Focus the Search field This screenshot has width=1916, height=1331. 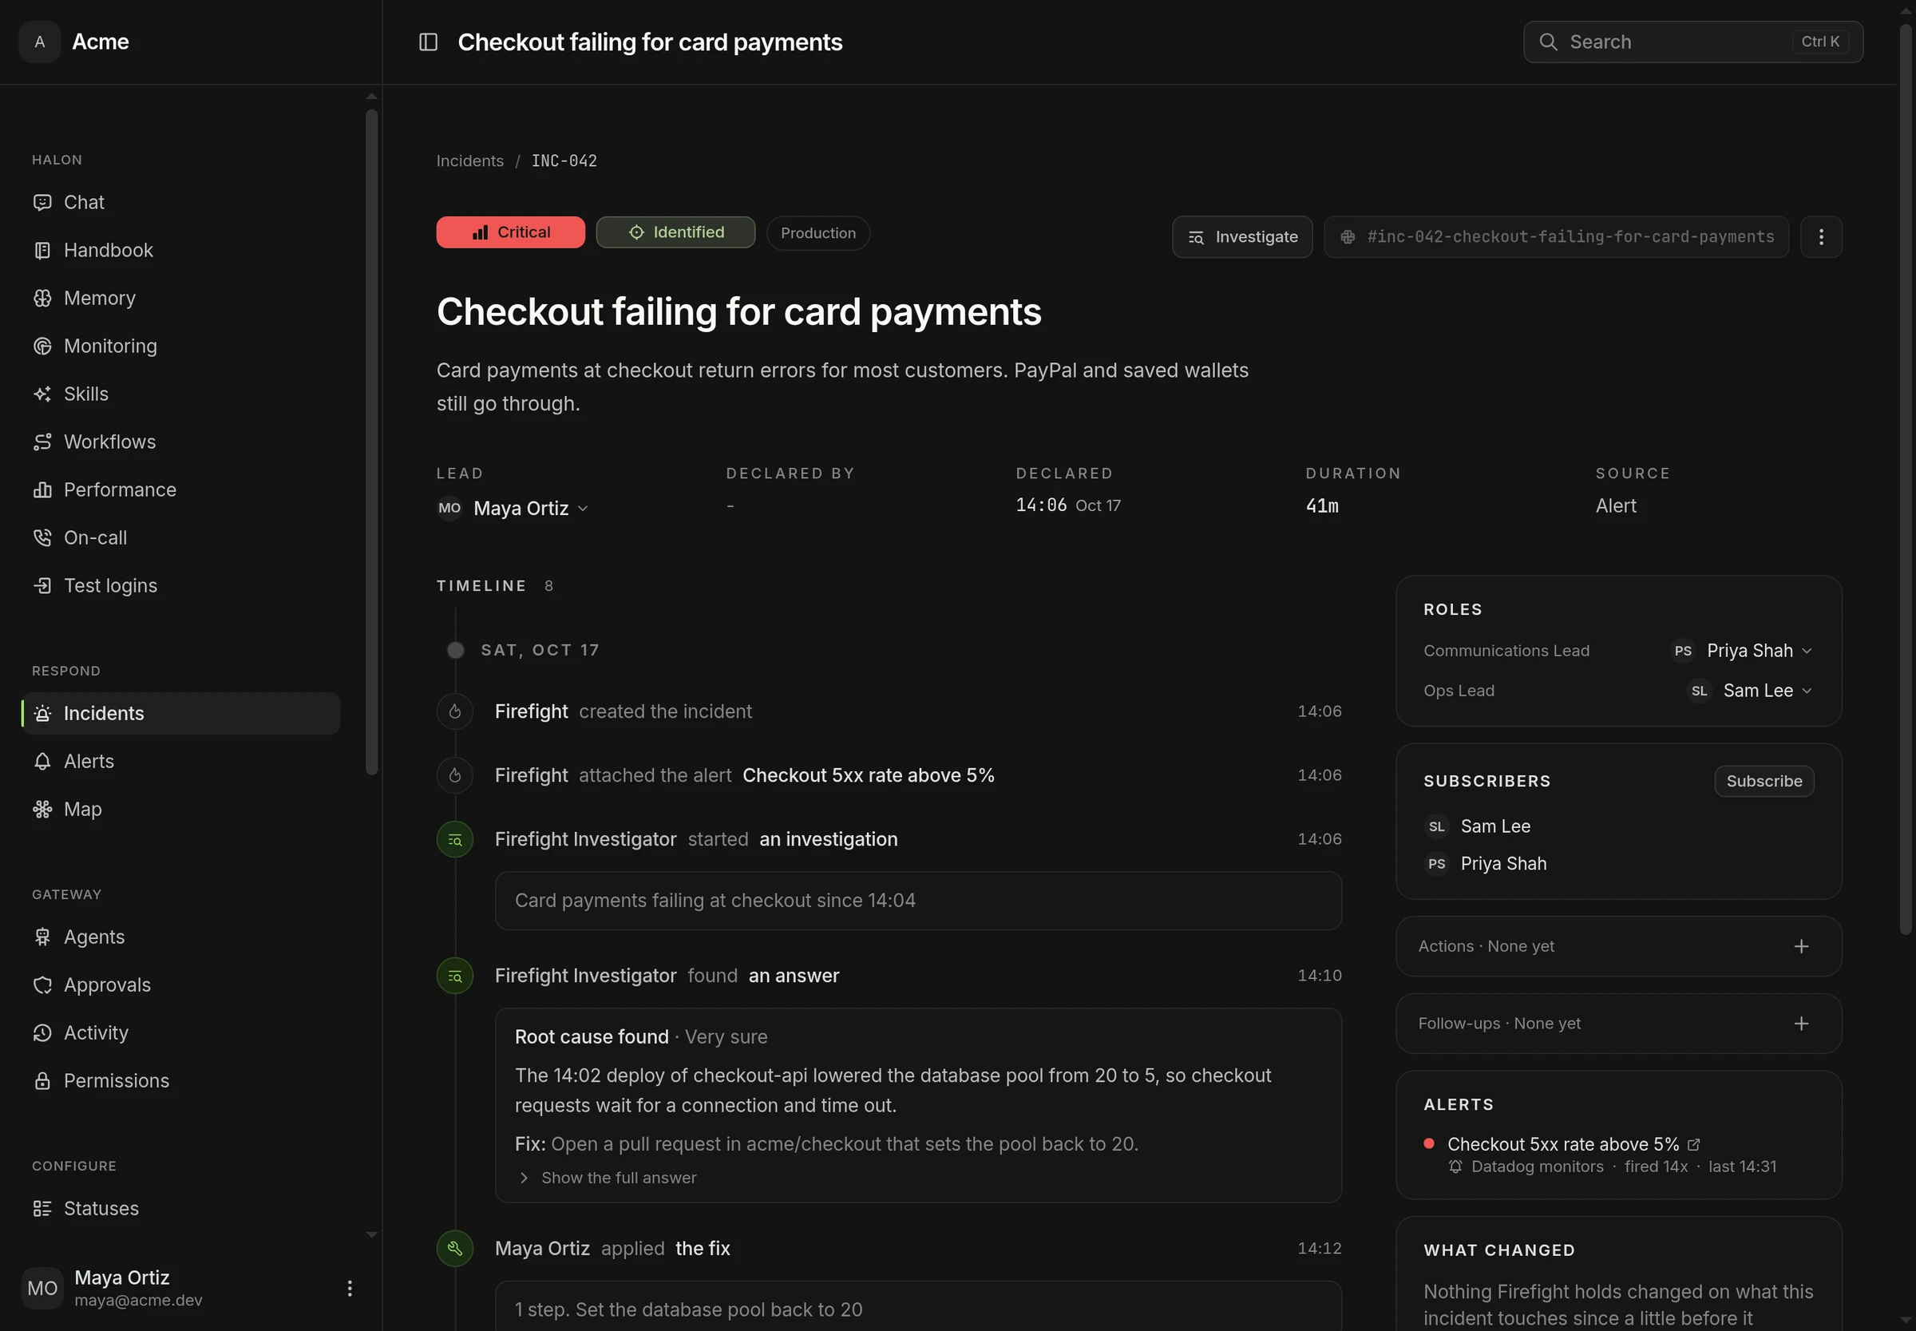[x=1692, y=42]
